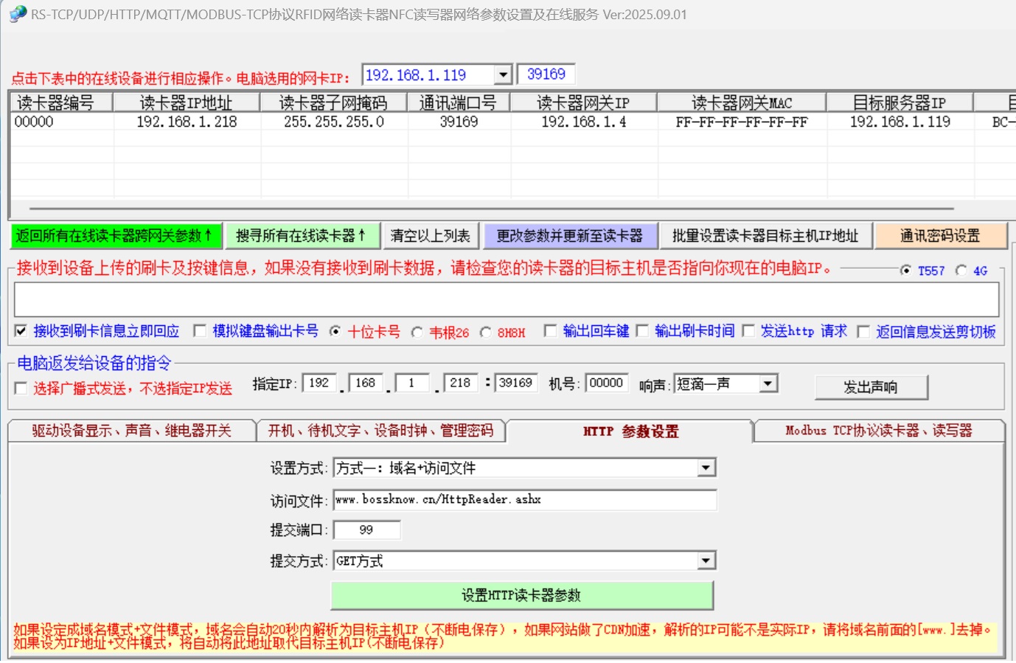Switch to 驱动设备显示、声音、继电器开关 tab
This screenshot has height=663, width=1016.
pos(131,431)
